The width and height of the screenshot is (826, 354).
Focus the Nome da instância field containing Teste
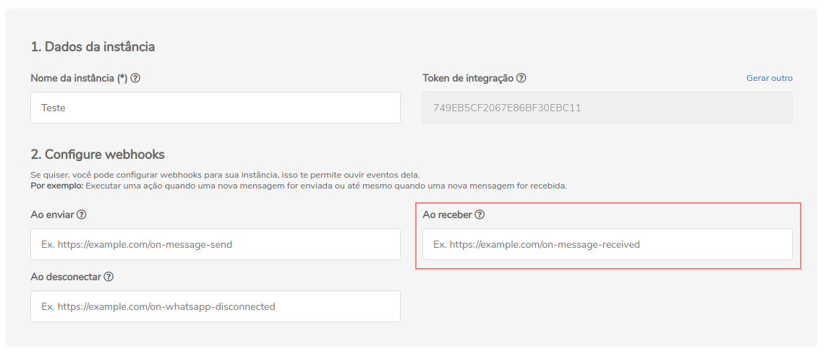[x=216, y=108]
